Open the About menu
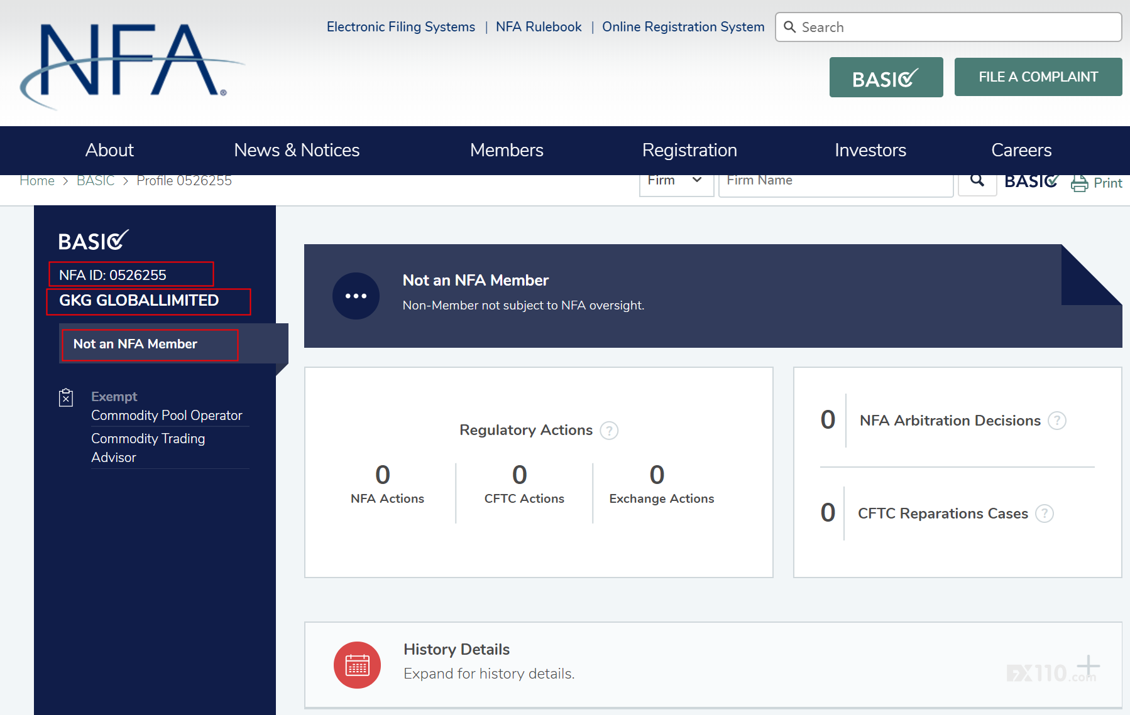This screenshot has width=1130, height=715. 109,151
